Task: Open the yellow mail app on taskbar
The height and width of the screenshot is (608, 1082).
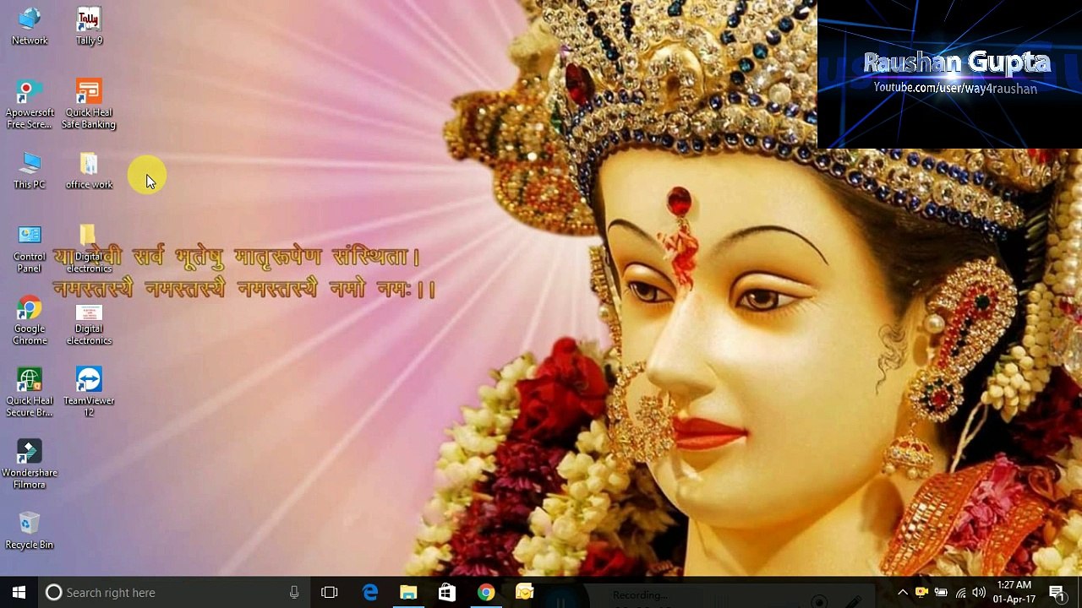Action: (x=525, y=592)
